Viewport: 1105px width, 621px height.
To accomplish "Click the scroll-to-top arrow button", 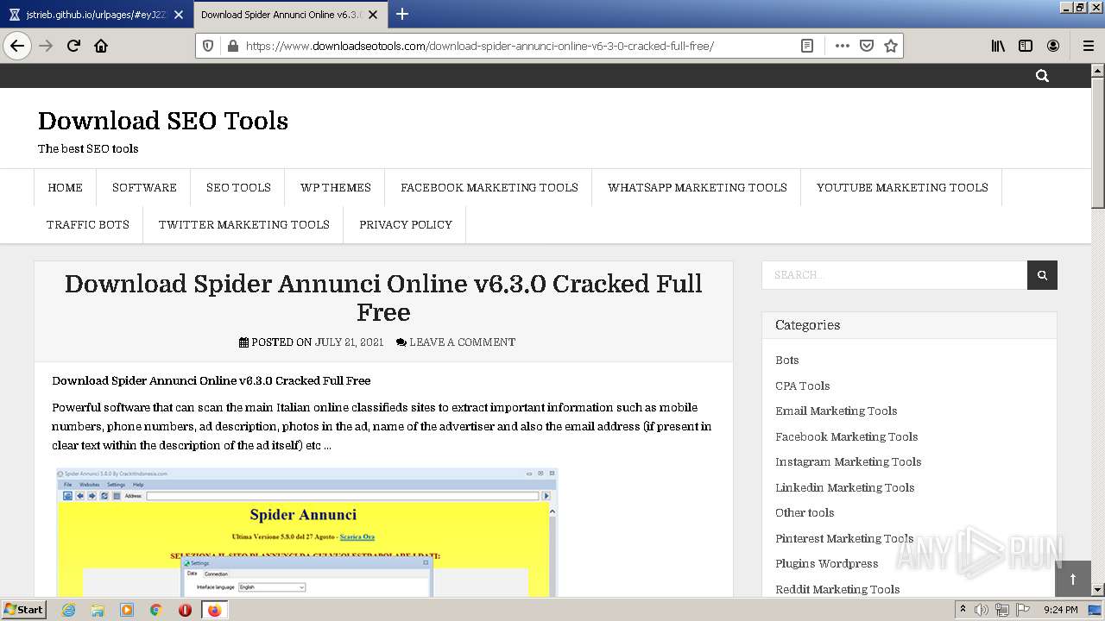I will pyautogui.click(x=1073, y=579).
